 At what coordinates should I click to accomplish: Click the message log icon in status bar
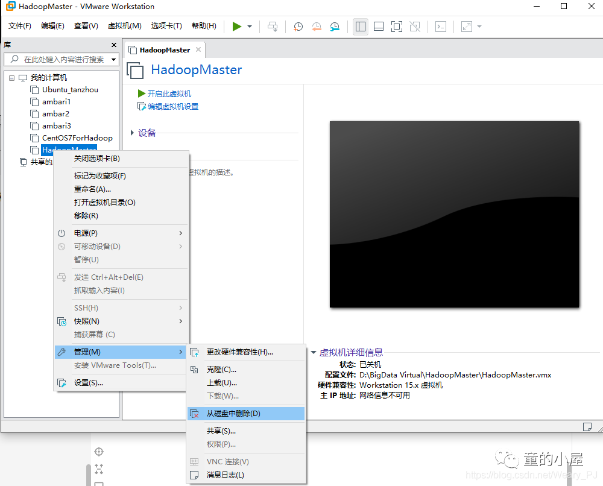(x=587, y=427)
